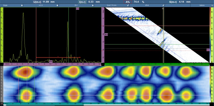
Task: Click the arrow icon next to Single
Action: pos(22,5)
